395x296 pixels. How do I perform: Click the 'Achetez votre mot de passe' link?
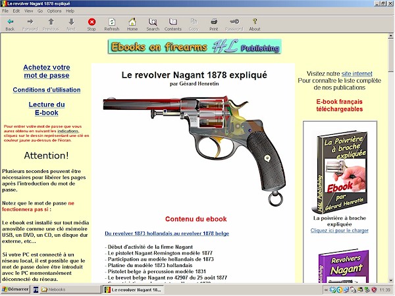47,71
